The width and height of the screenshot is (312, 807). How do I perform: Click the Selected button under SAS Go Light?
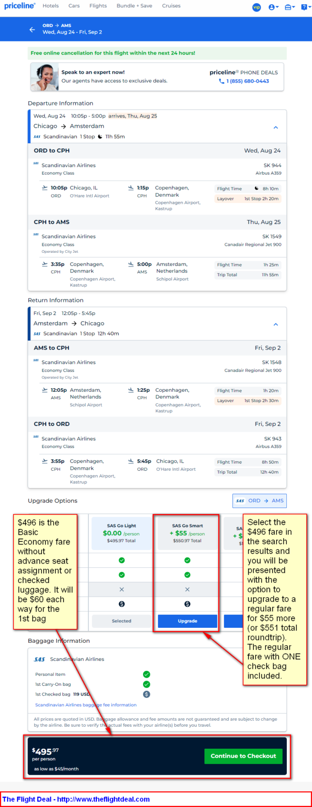tap(122, 621)
